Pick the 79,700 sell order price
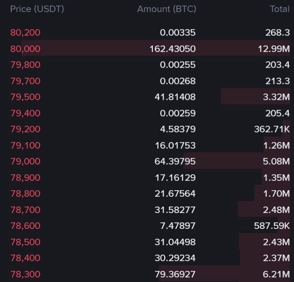 (25, 81)
